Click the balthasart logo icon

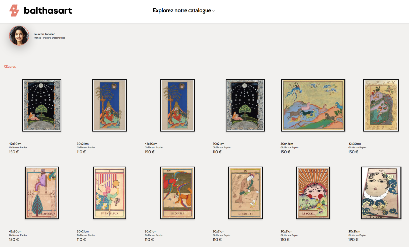(14, 11)
